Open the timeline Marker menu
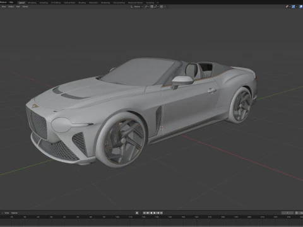 pyautogui.click(x=15, y=213)
